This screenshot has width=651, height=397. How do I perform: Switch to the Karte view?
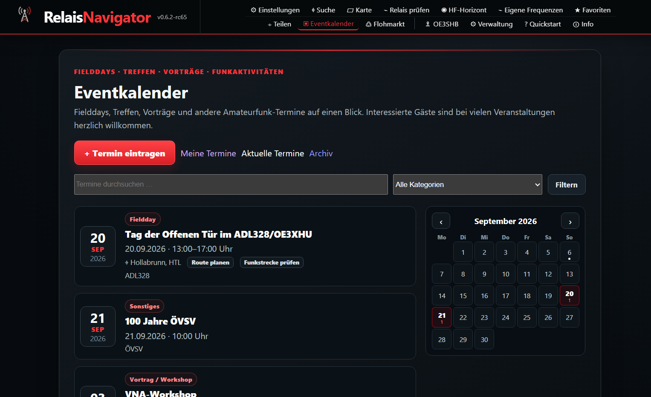click(x=359, y=10)
